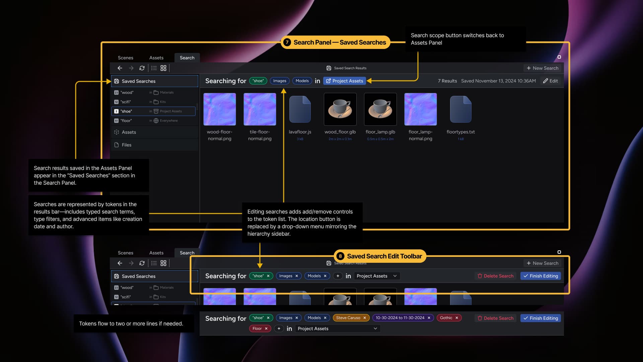The height and width of the screenshot is (362, 643).
Task: Open the wood_floor.glb thumbnail
Action: click(x=340, y=109)
